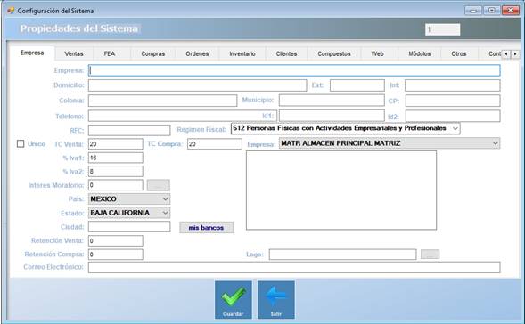The height and width of the screenshot is (324, 525).
Task: Click browse button next to Logo field
Action: pos(430,255)
